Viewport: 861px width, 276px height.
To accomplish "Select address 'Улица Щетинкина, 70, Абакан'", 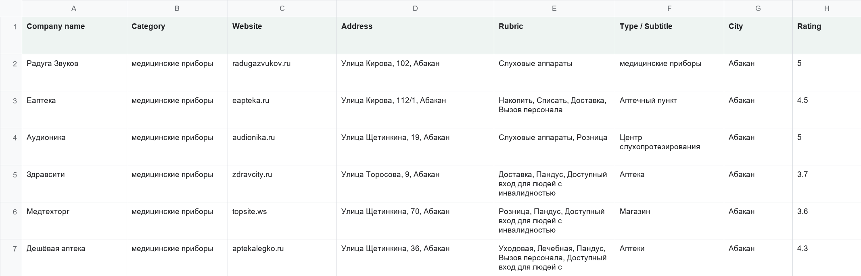I will point(415,220).
